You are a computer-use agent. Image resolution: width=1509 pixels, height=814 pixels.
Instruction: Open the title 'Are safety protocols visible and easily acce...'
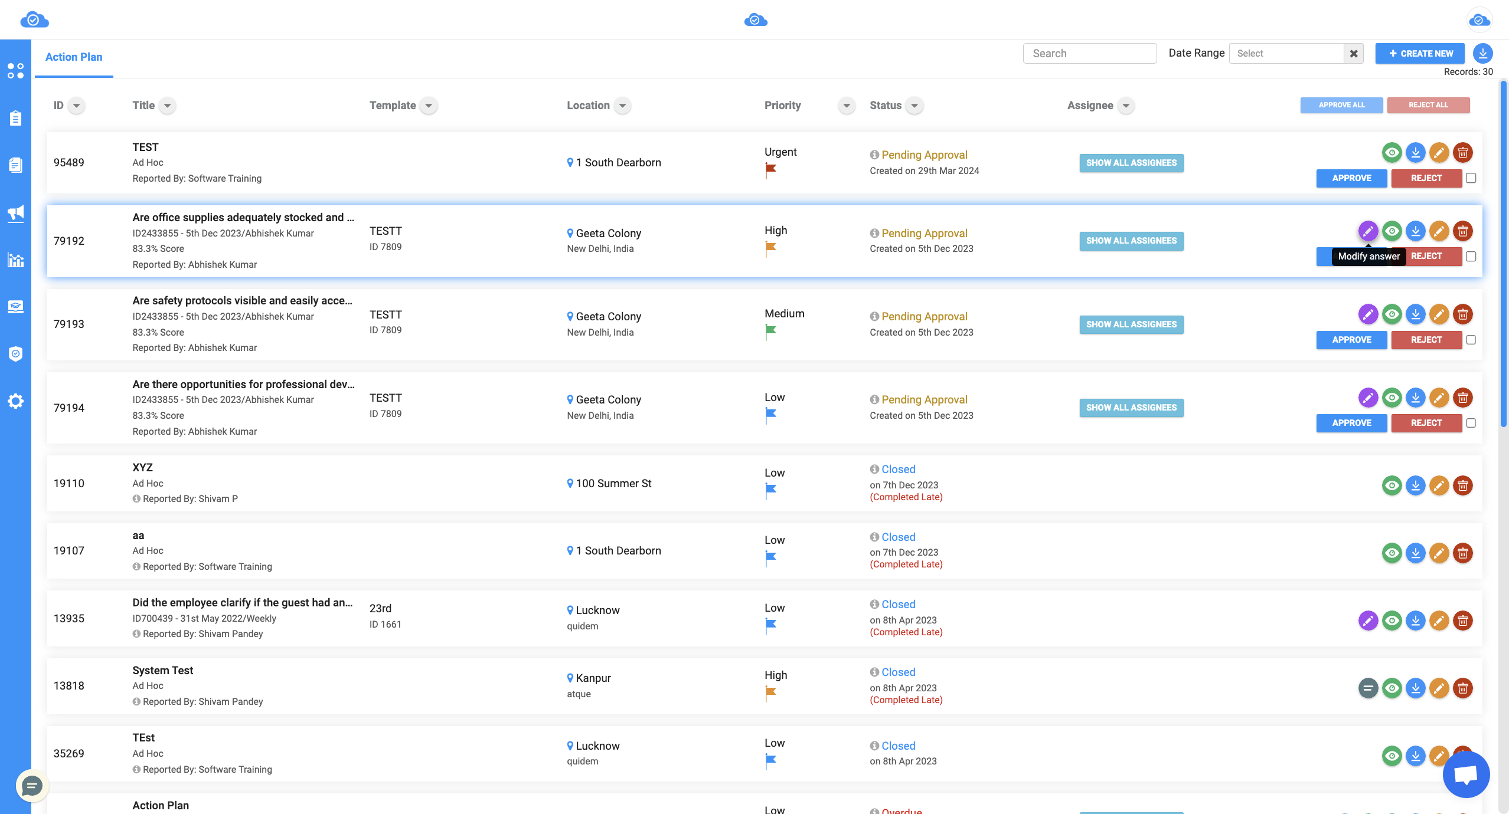coord(242,300)
